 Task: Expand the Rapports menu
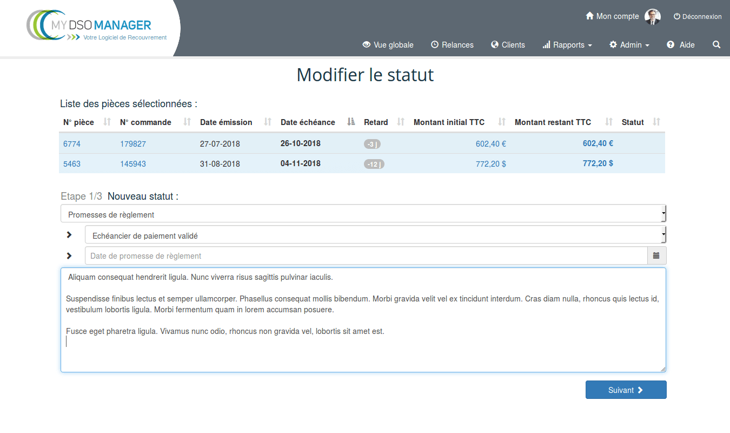[567, 45]
